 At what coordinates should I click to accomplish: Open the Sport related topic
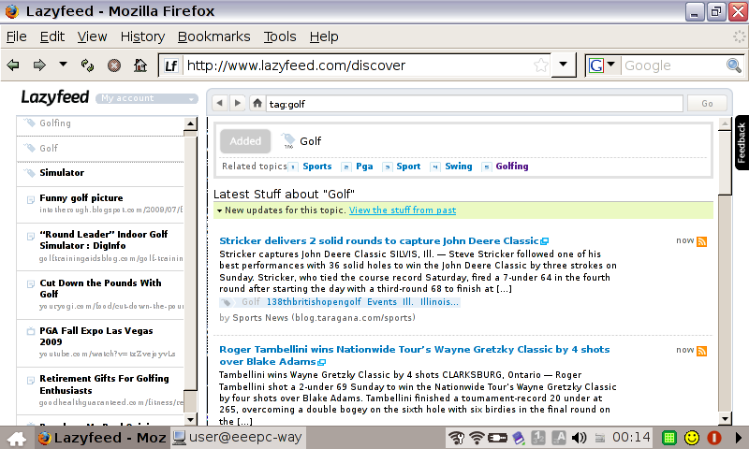(x=408, y=167)
